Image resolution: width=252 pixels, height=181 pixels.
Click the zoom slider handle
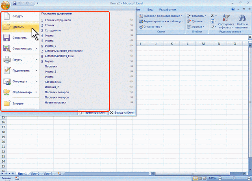234,178
